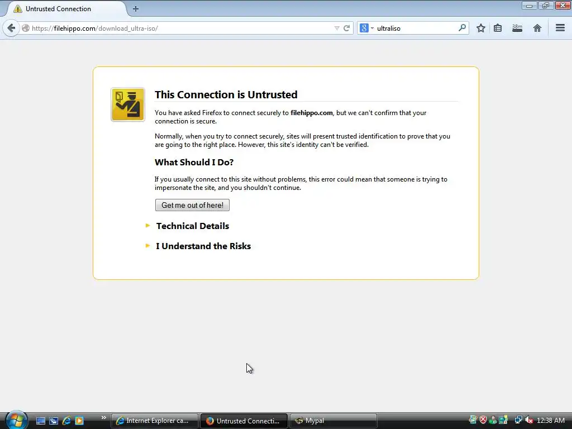
Task: Close the Firefox window
Action: [x=563, y=6]
